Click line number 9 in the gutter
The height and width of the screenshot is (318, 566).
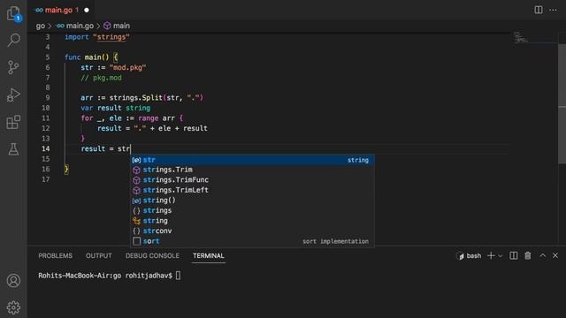click(x=47, y=98)
